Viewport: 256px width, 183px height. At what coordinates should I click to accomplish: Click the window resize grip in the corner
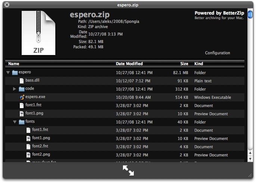click(250, 176)
